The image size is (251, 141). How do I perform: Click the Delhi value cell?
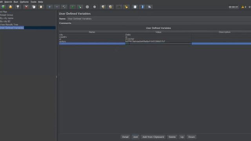point(158,35)
